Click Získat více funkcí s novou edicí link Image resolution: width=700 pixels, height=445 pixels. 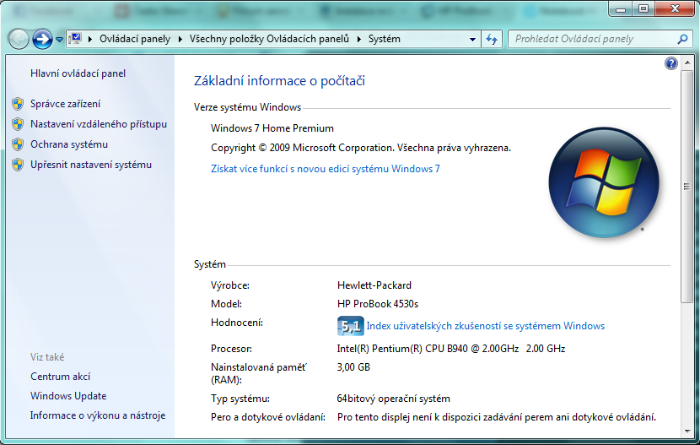[x=326, y=169]
